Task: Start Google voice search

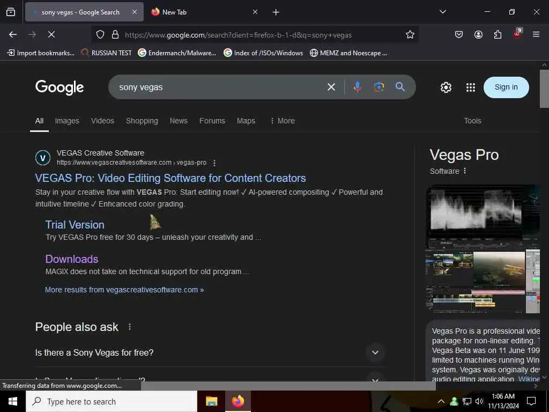Action: 358,87
